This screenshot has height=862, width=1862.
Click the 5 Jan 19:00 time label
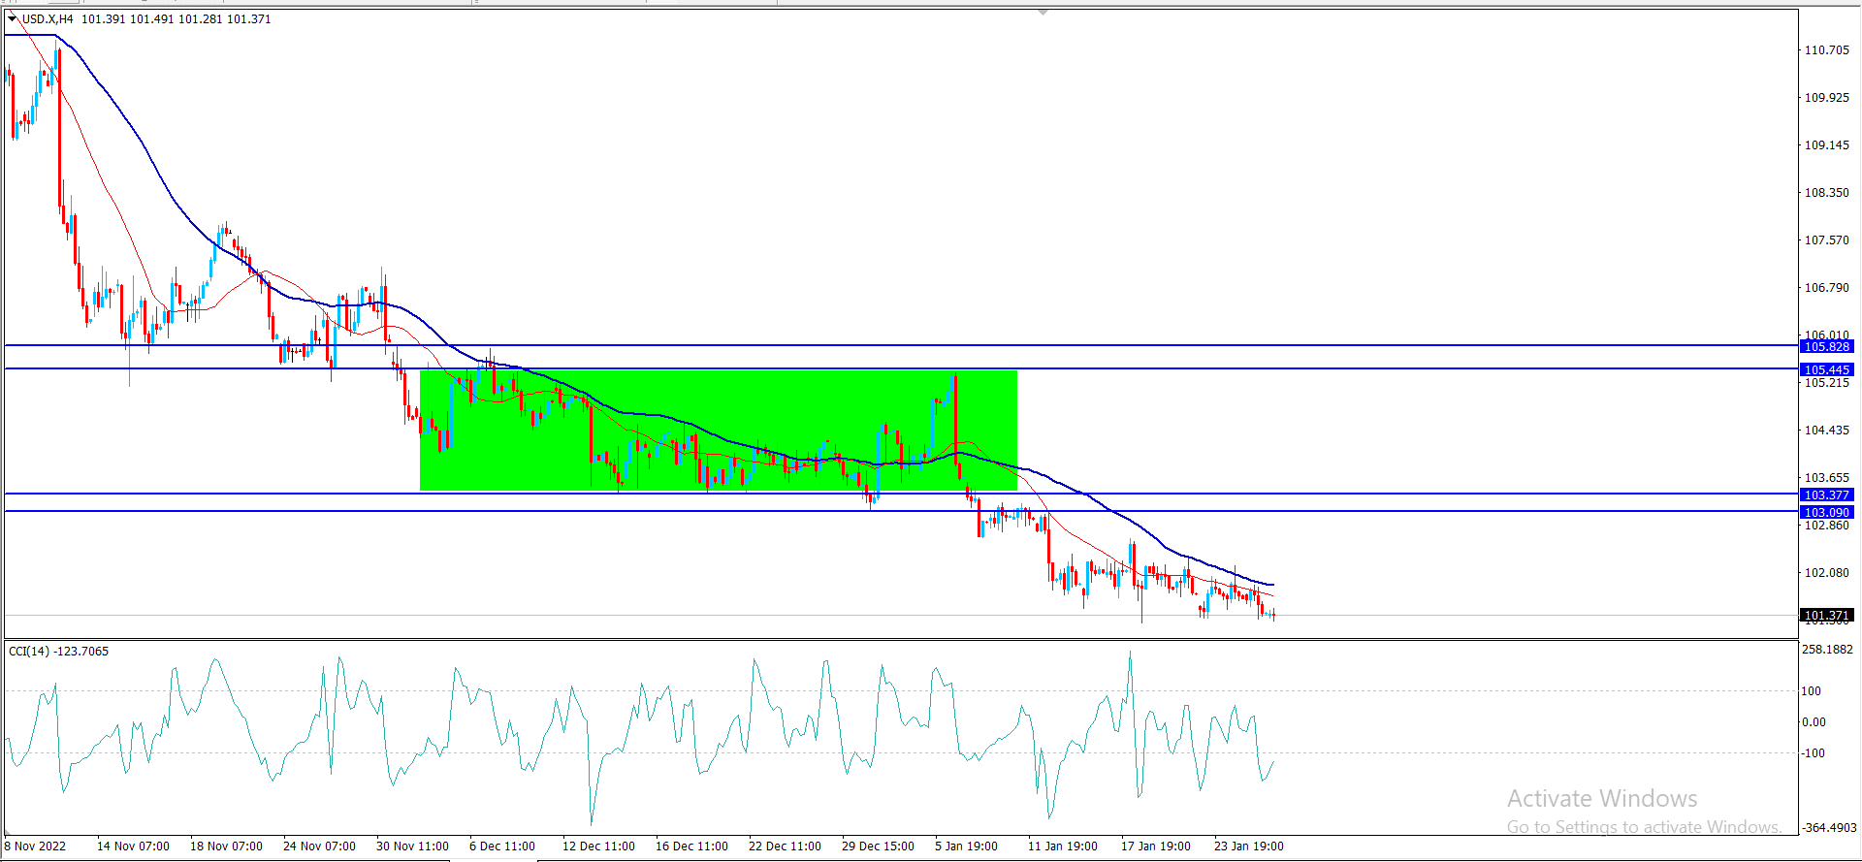point(966,846)
